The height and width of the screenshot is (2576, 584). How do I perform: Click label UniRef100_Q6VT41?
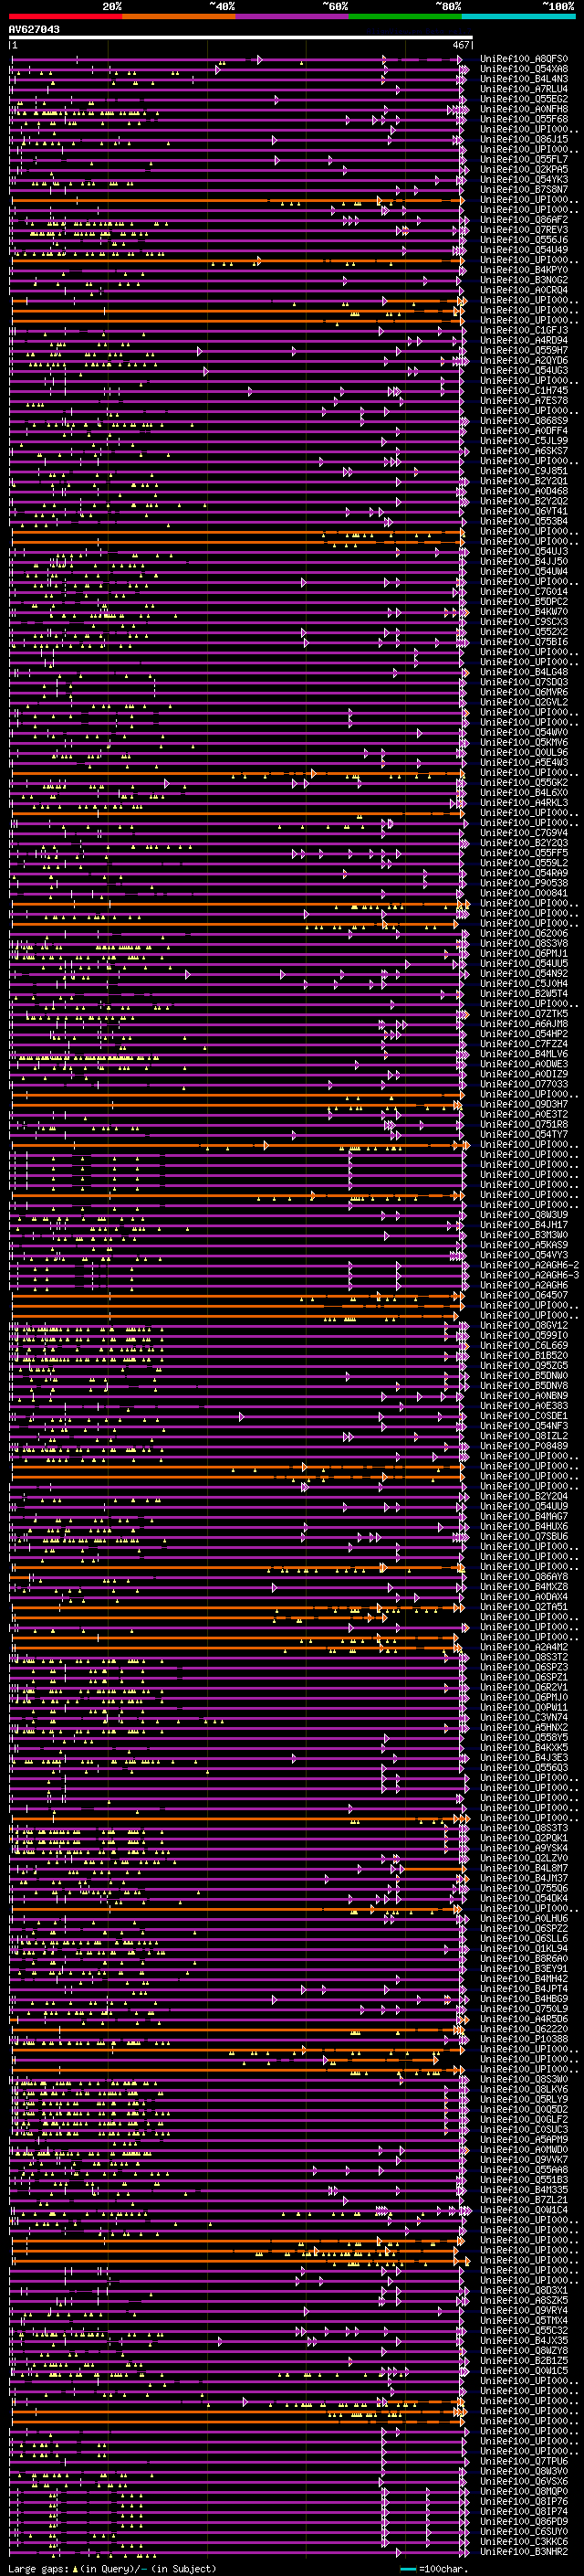524,511
